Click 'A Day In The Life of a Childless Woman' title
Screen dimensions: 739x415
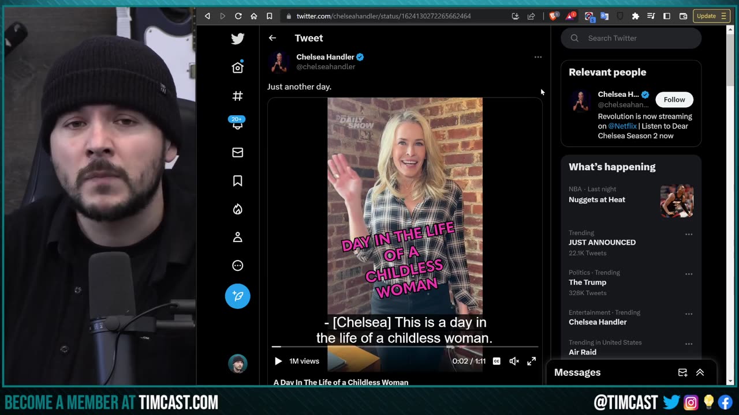pyautogui.click(x=341, y=382)
